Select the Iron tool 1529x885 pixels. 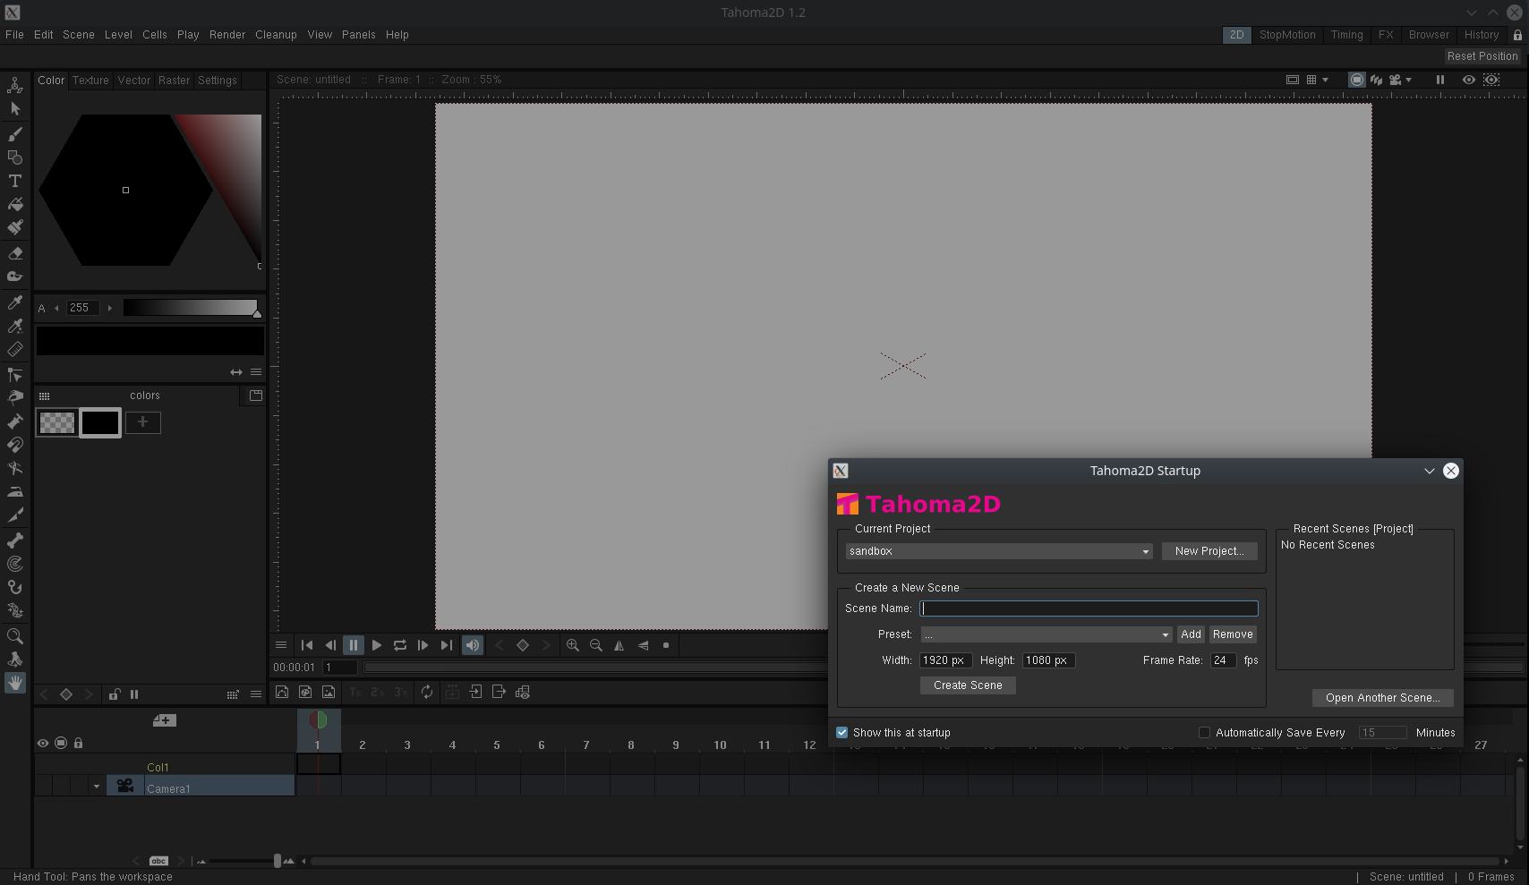[15, 491]
